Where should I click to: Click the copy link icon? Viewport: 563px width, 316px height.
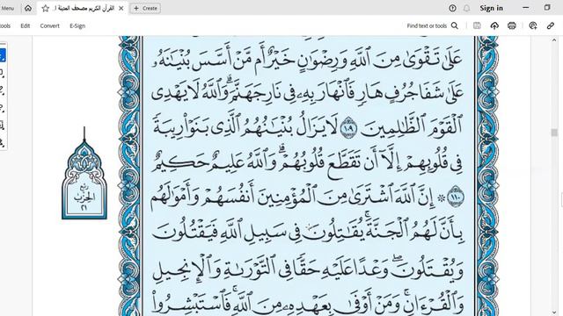pyautogui.click(x=551, y=25)
